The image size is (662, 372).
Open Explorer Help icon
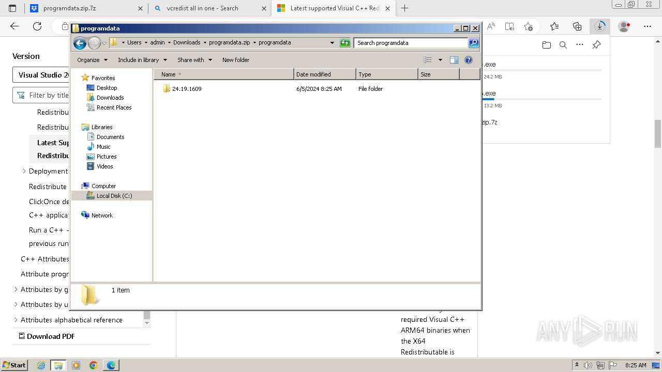[x=469, y=60]
